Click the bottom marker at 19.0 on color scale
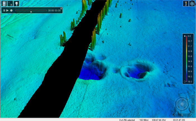This screenshot has height=121, width=196. [x=185, y=81]
